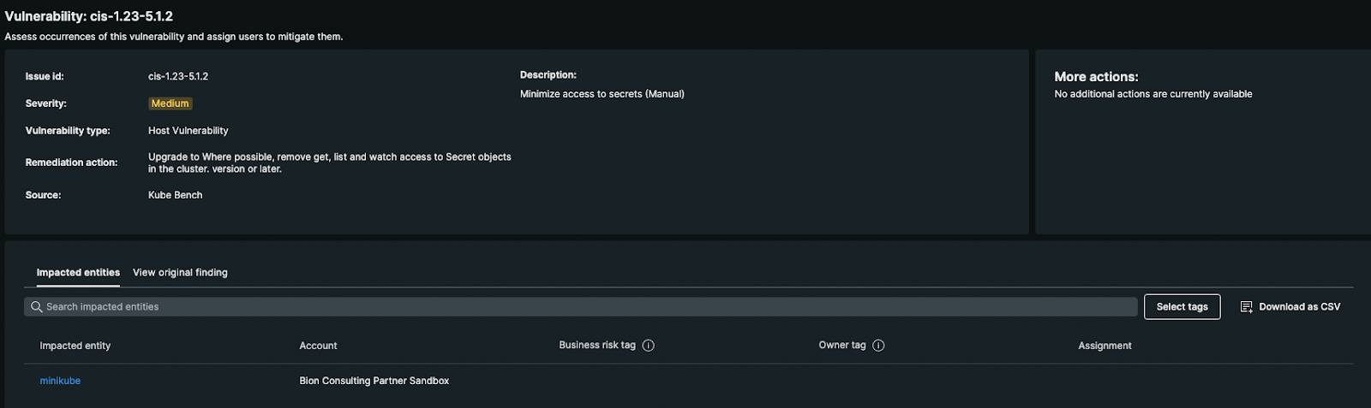1371x408 pixels.
Task: Click the Host Vulnerability type value
Action: coord(189,131)
